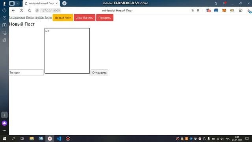Go back to previous page
Image resolution: width=252 pixels, height=142 pixels.
13,11
